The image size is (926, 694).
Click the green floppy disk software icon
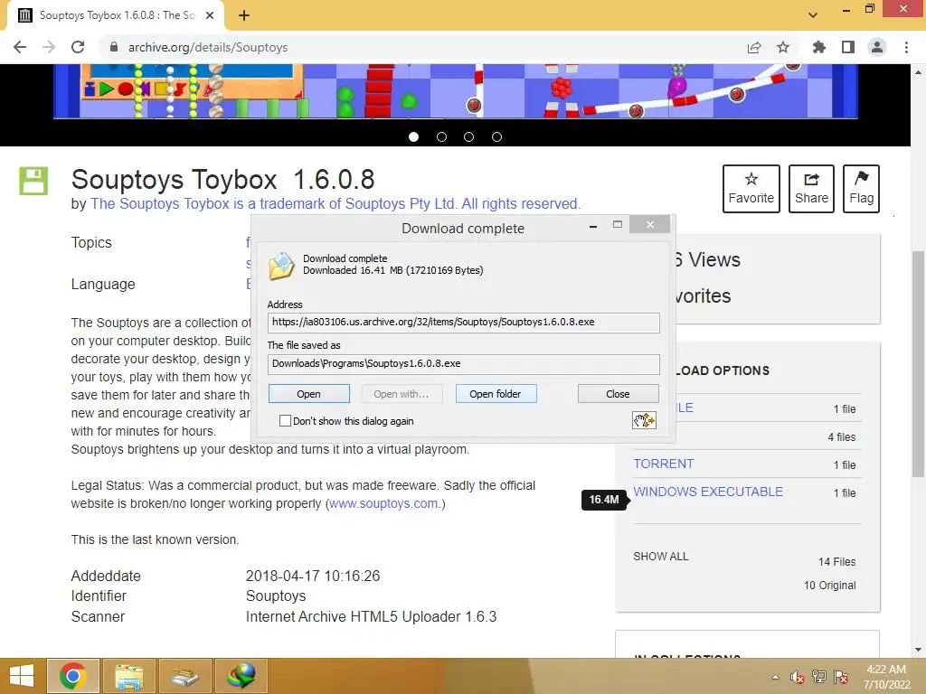coord(33,181)
